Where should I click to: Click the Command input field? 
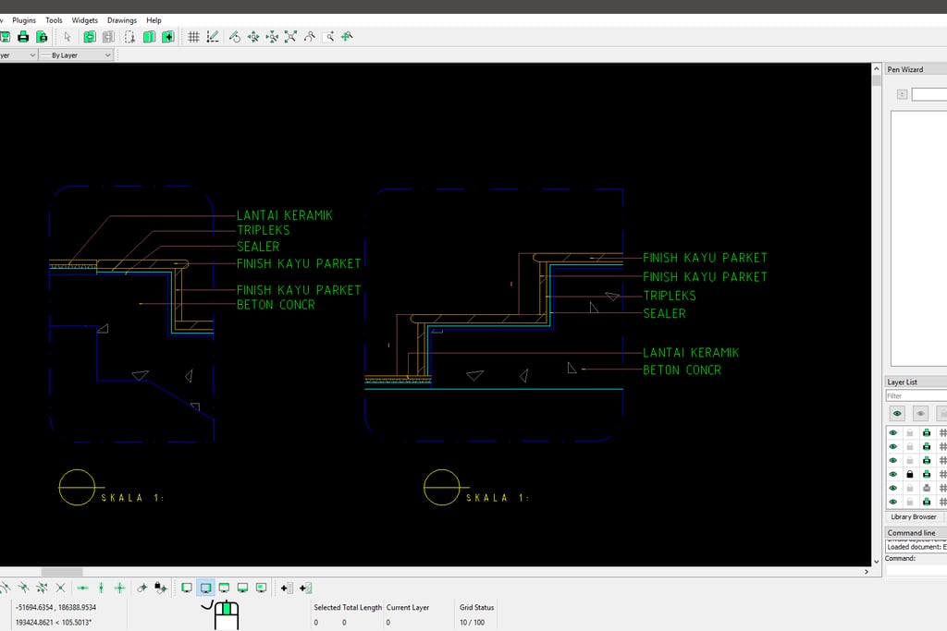tap(916, 569)
